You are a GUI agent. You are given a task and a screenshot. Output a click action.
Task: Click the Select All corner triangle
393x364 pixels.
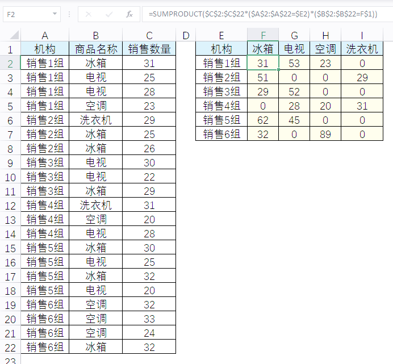tap(14, 35)
